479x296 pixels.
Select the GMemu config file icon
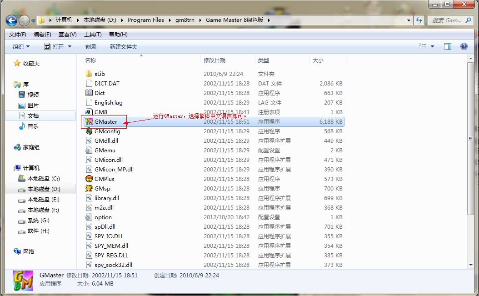coord(89,150)
